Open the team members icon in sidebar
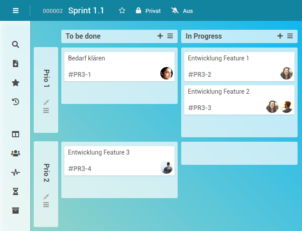 pyautogui.click(x=16, y=153)
